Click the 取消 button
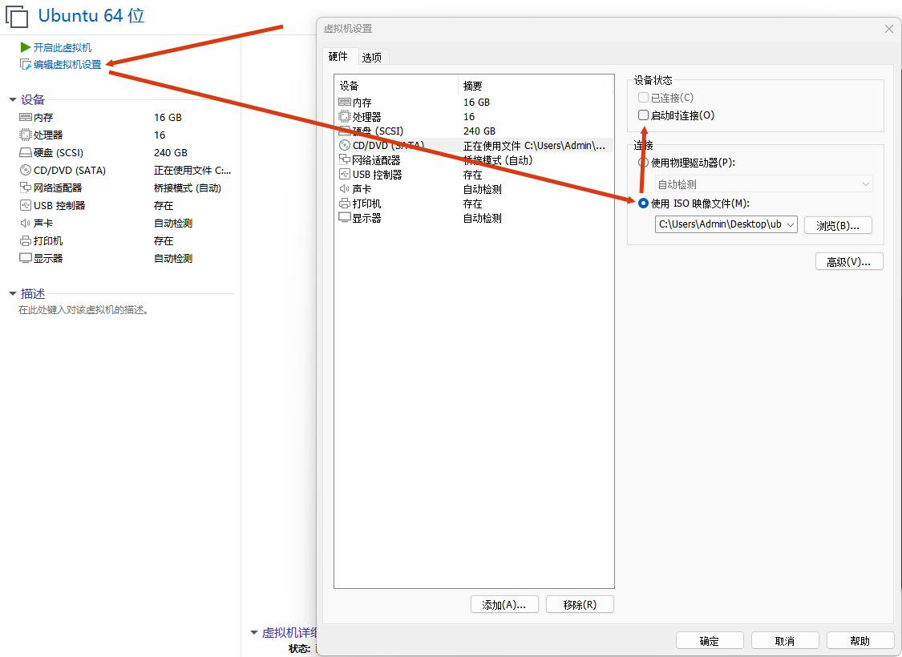 click(x=785, y=640)
